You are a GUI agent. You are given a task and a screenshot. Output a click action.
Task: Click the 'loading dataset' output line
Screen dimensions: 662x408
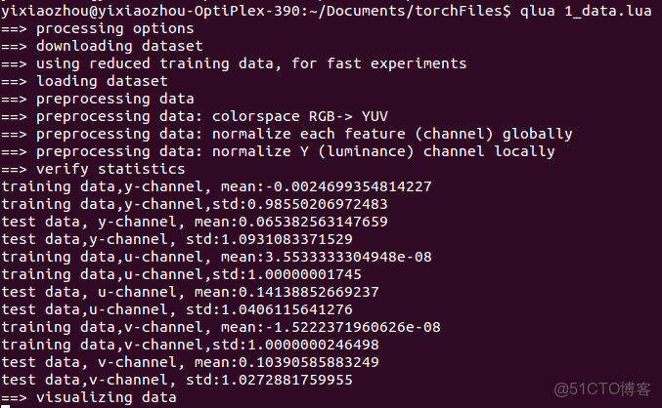(102, 81)
